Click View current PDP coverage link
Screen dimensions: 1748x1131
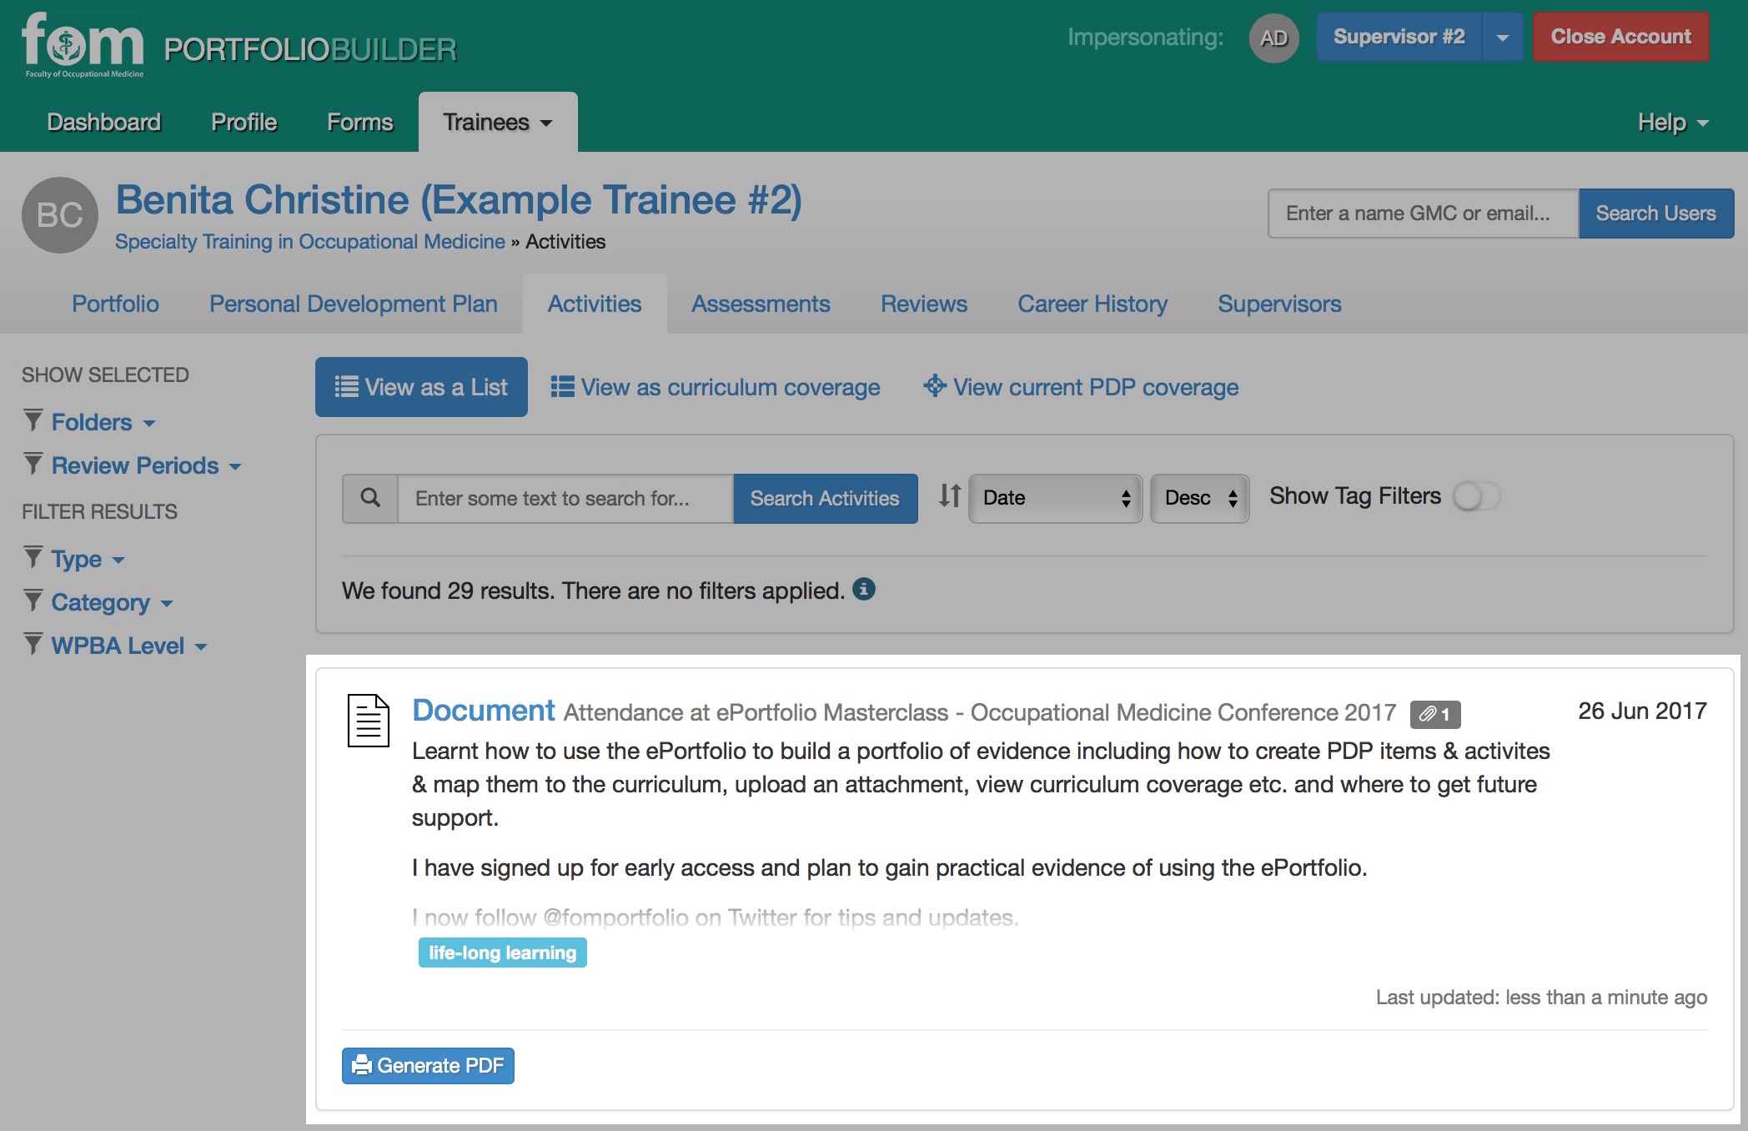tap(1082, 387)
